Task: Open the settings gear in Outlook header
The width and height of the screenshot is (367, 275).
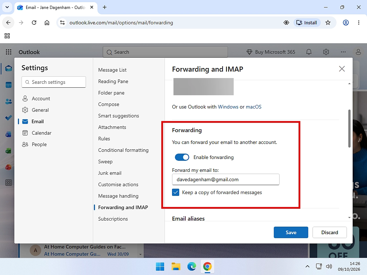Action: pos(326,52)
